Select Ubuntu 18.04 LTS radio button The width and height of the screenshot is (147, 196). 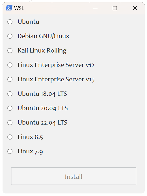tap(10, 94)
